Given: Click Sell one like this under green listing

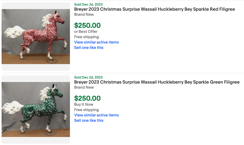Looking at the screenshot, I should 89,120.
